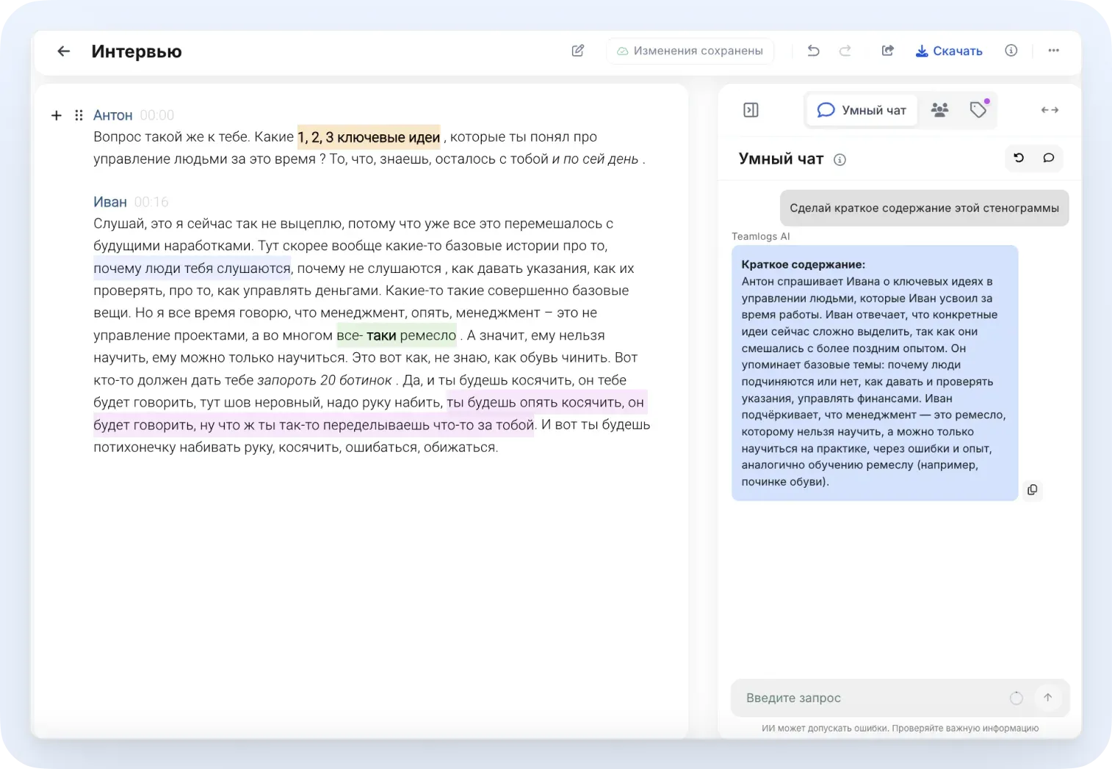Click timestamp 00:00
Screen dimensions: 1112x769
[157, 115]
